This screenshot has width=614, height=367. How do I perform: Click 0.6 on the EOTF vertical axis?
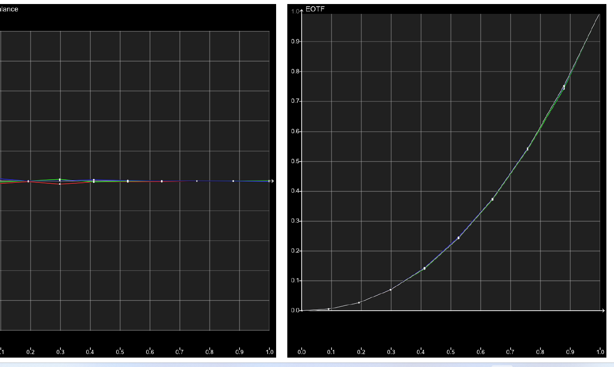pyautogui.click(x=295, y=131)
